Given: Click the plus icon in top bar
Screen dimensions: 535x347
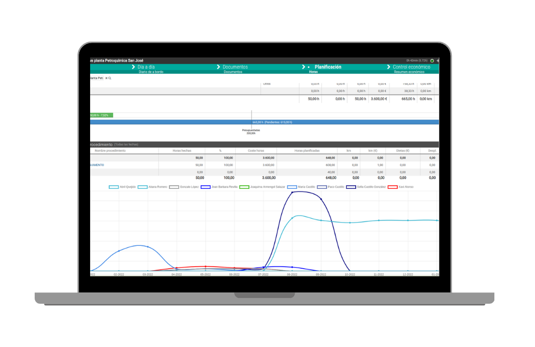Looking at the screenshot, I should [437, 60].
